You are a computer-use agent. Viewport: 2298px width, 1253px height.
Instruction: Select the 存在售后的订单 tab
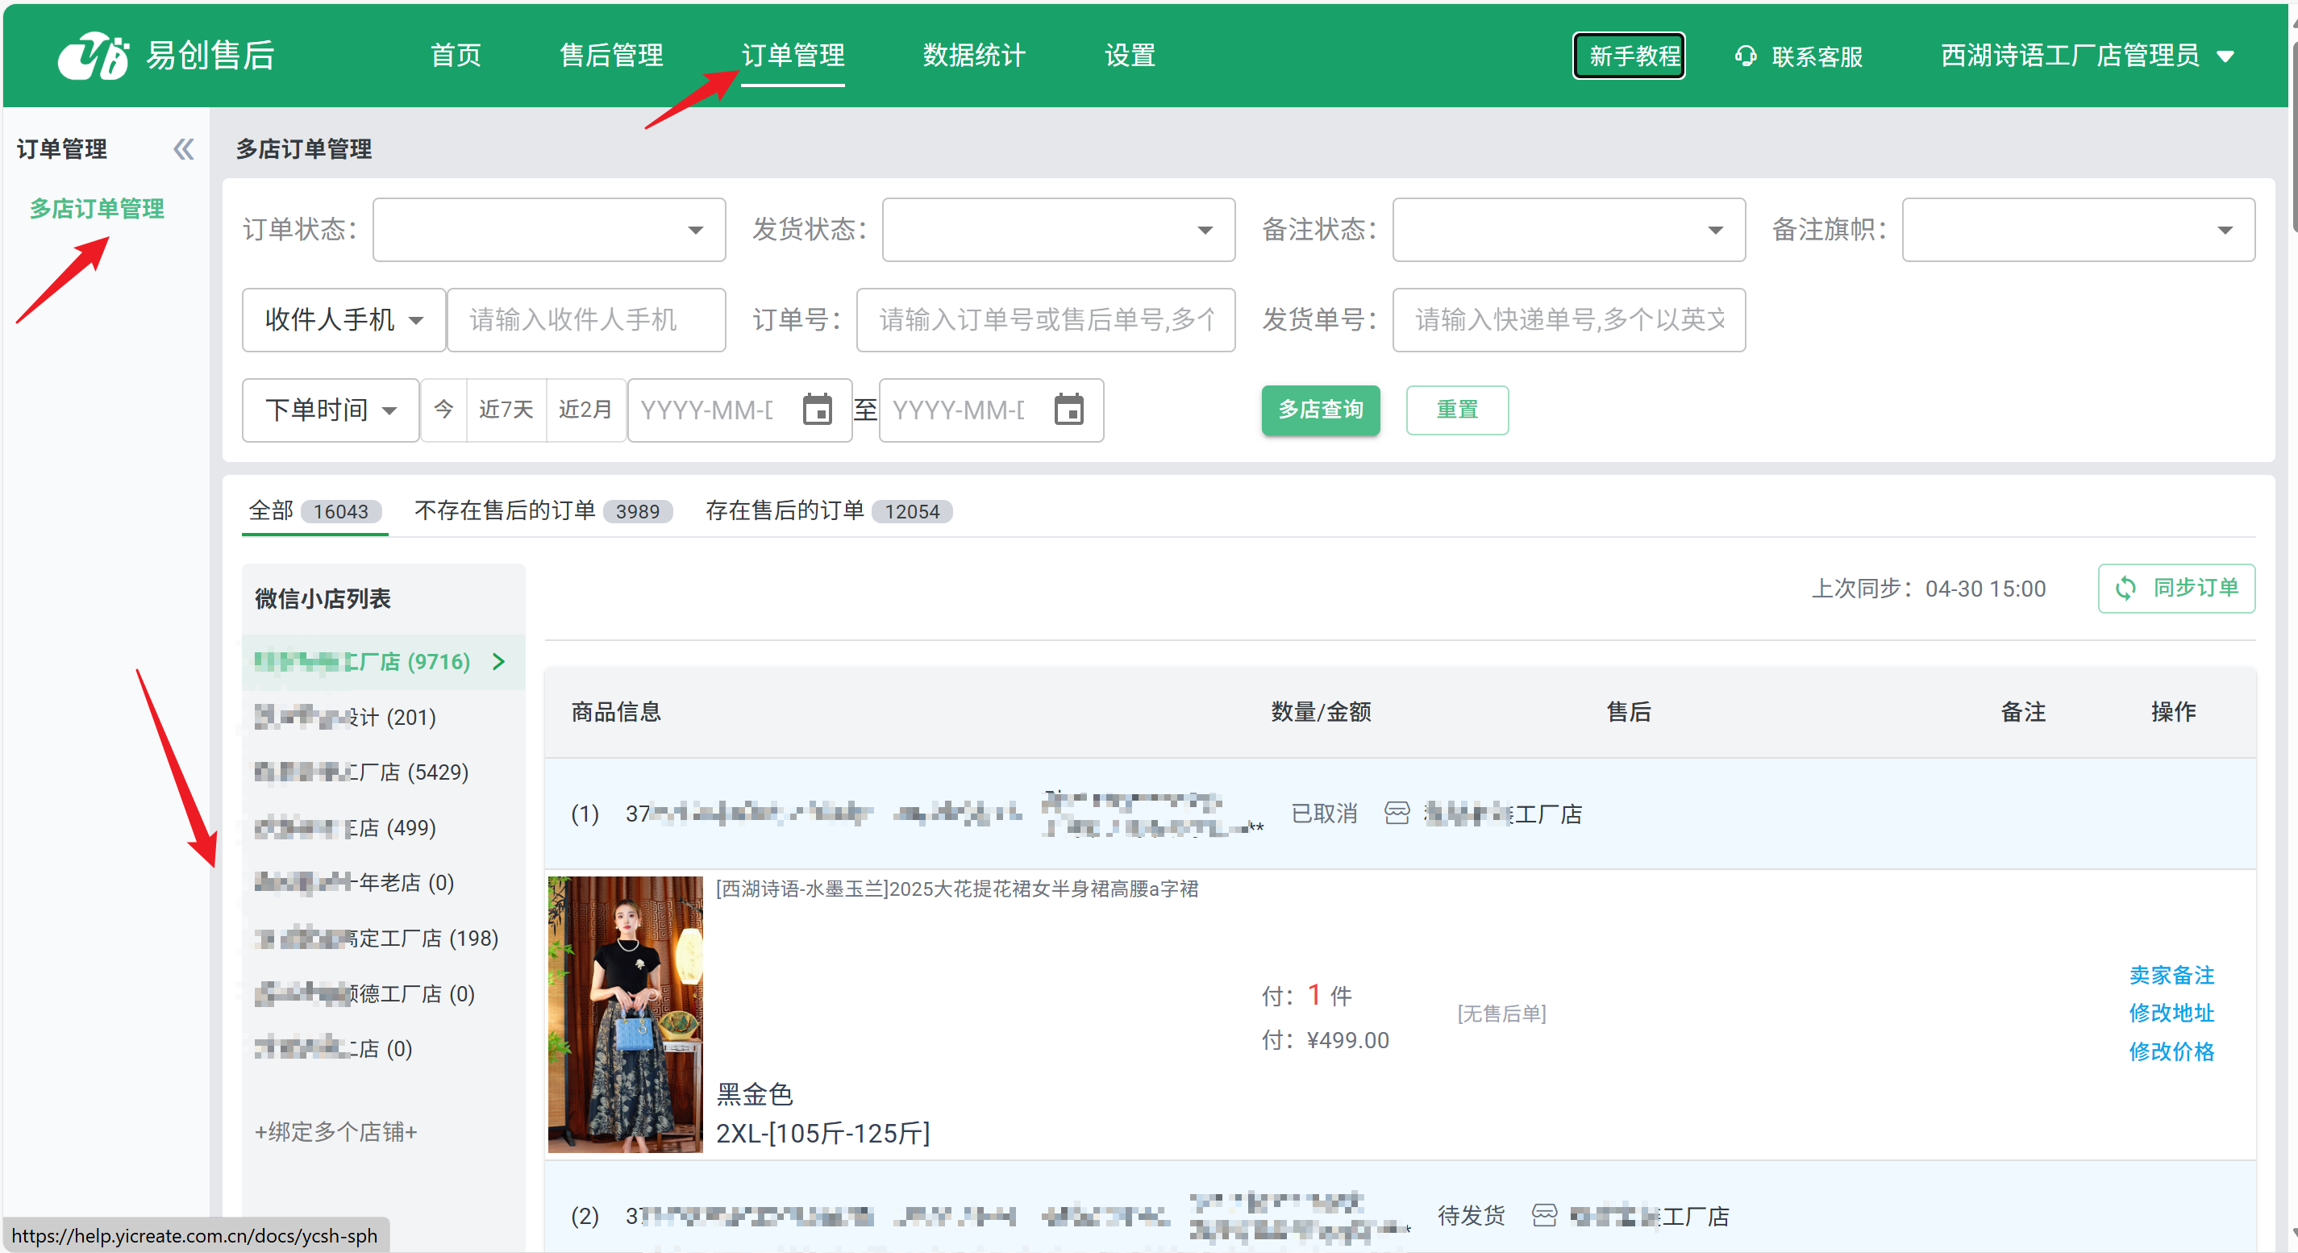point(828,511)
